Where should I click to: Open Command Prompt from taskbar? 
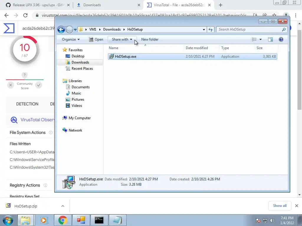click(x=99, y=220)
